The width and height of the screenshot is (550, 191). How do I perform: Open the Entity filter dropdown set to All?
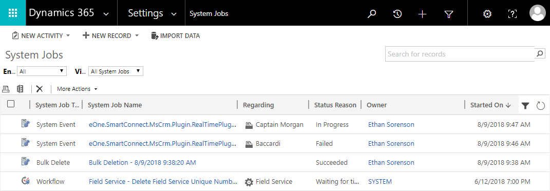tap(42, 71)
